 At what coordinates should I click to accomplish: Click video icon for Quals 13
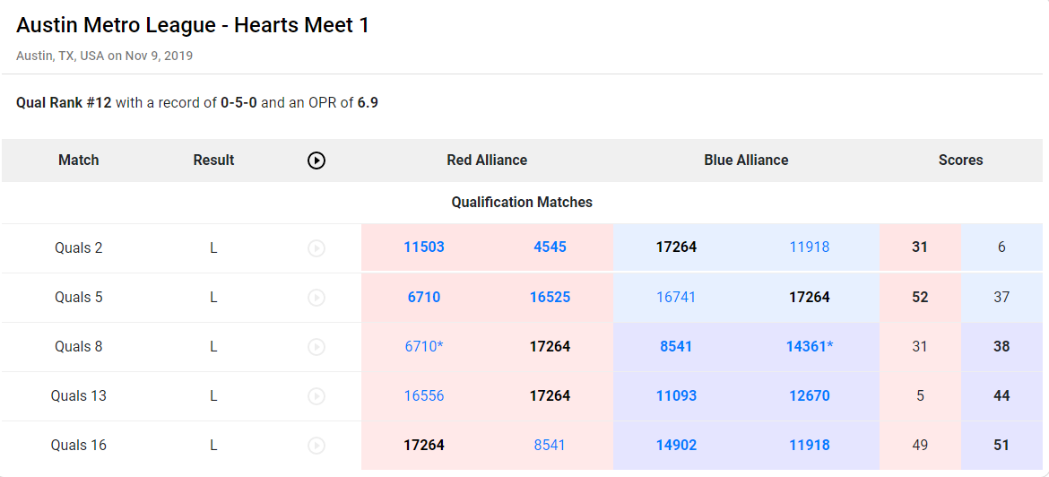click(316, 396)
